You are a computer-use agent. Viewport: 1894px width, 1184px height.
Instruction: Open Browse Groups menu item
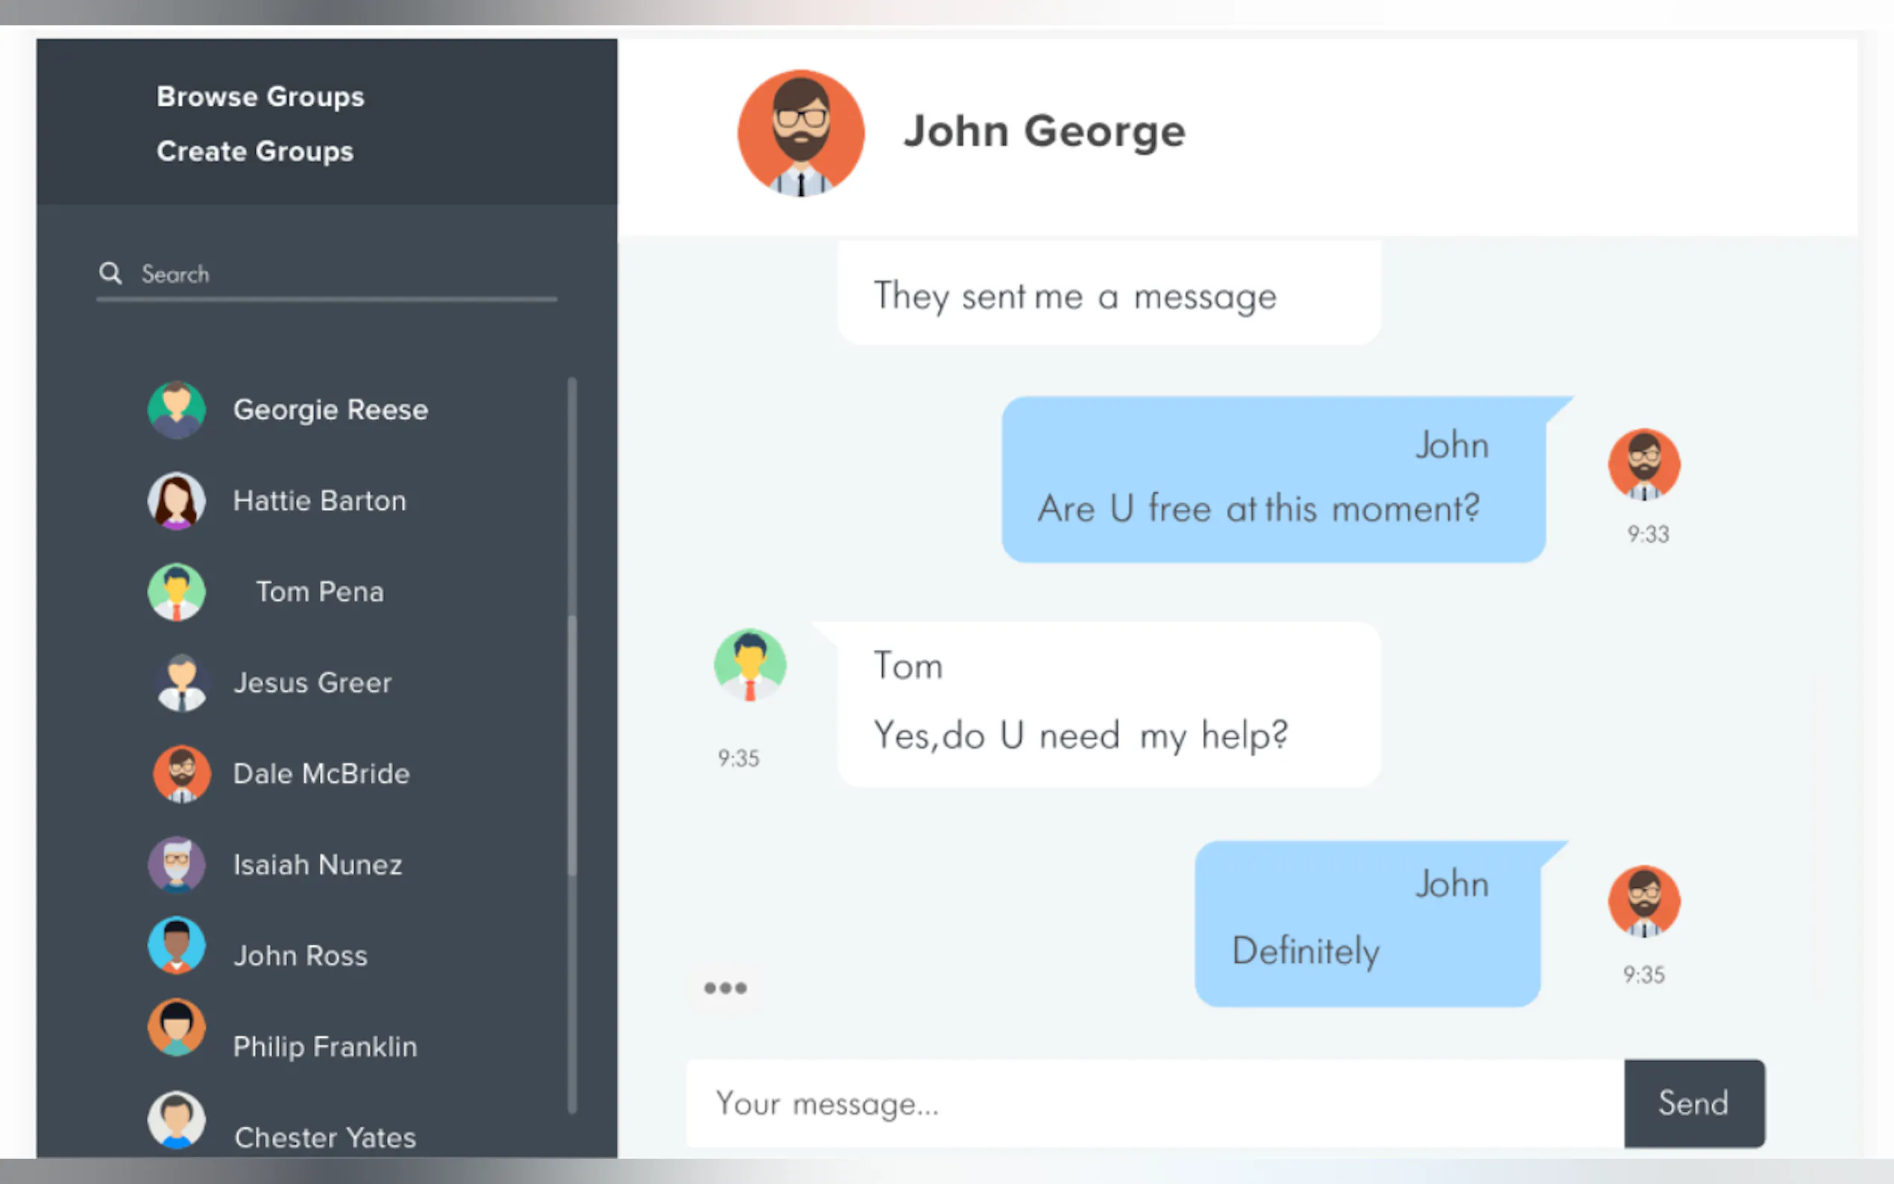click(x=260, y=96)
